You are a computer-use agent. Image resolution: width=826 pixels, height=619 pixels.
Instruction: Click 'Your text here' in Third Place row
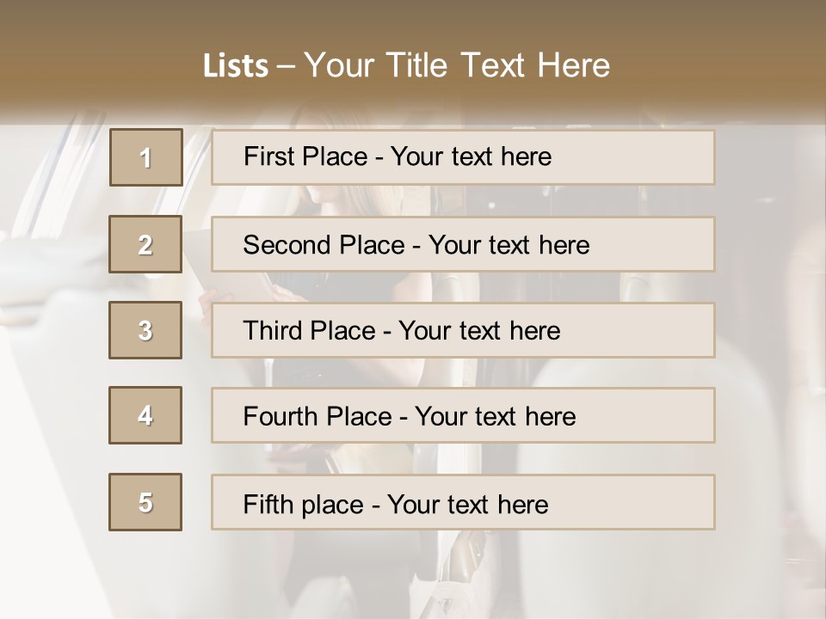(479, 330)
